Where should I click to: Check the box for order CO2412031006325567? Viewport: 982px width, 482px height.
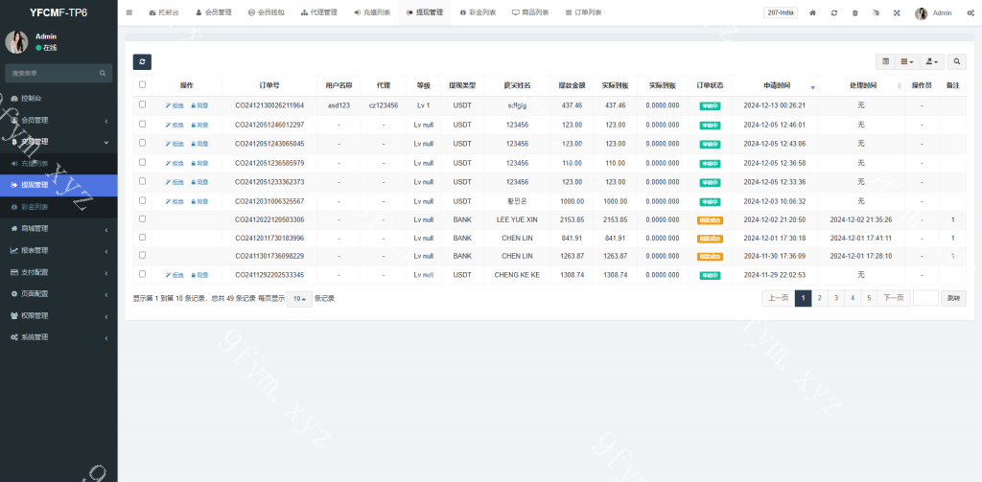tap(142, 200)
